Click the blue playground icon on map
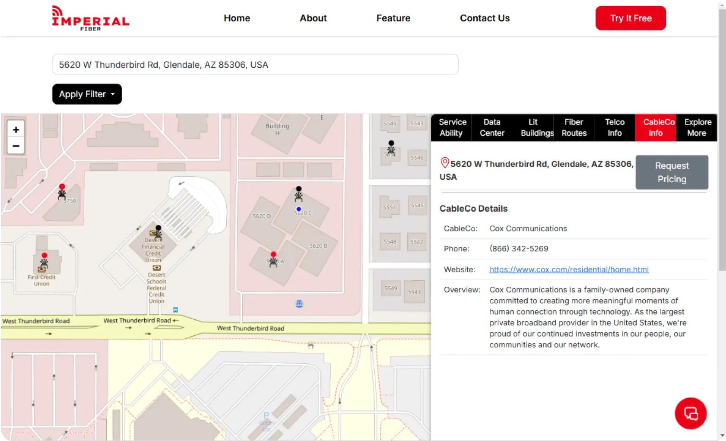Image resolution: width=726 pixels, height=441 pixels. (x=299, y=304)
